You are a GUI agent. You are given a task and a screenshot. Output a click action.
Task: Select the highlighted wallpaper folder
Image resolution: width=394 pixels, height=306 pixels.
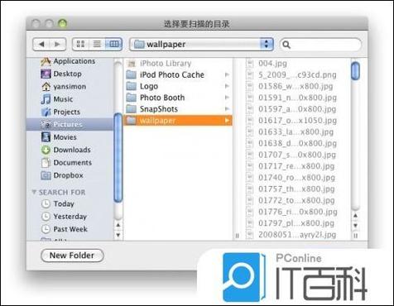coord(178,121)
